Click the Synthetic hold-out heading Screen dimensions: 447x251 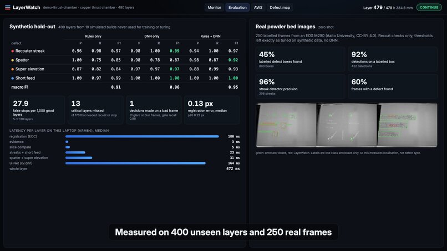(32, 27)
